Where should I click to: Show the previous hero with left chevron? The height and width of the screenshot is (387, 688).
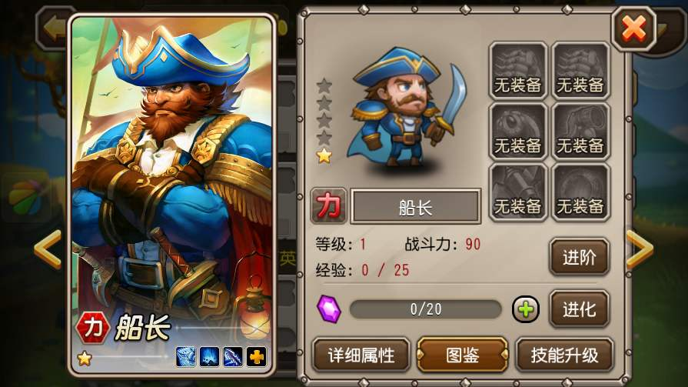pos(48,249)
